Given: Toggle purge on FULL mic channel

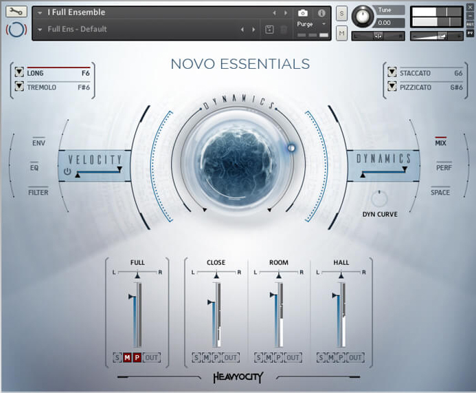Looking at the screenshot, I should point(137,357).
